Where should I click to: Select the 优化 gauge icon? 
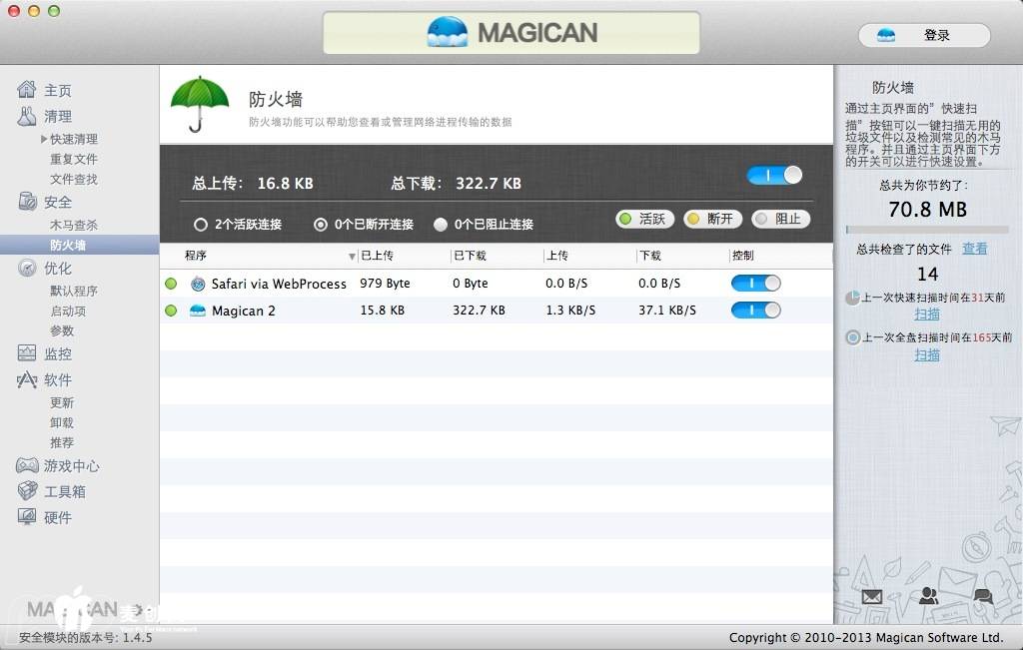pos(27,268)
